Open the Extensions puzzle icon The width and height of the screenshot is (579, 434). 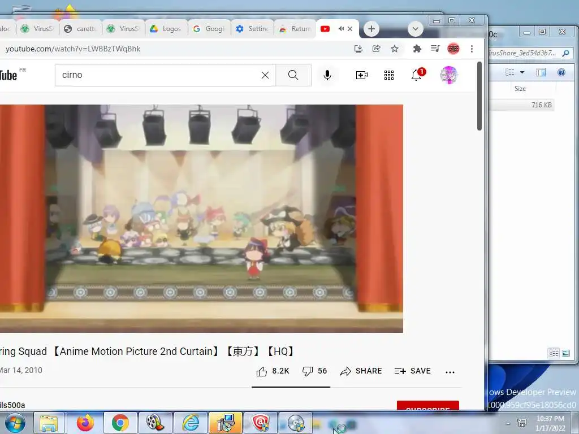417,49
